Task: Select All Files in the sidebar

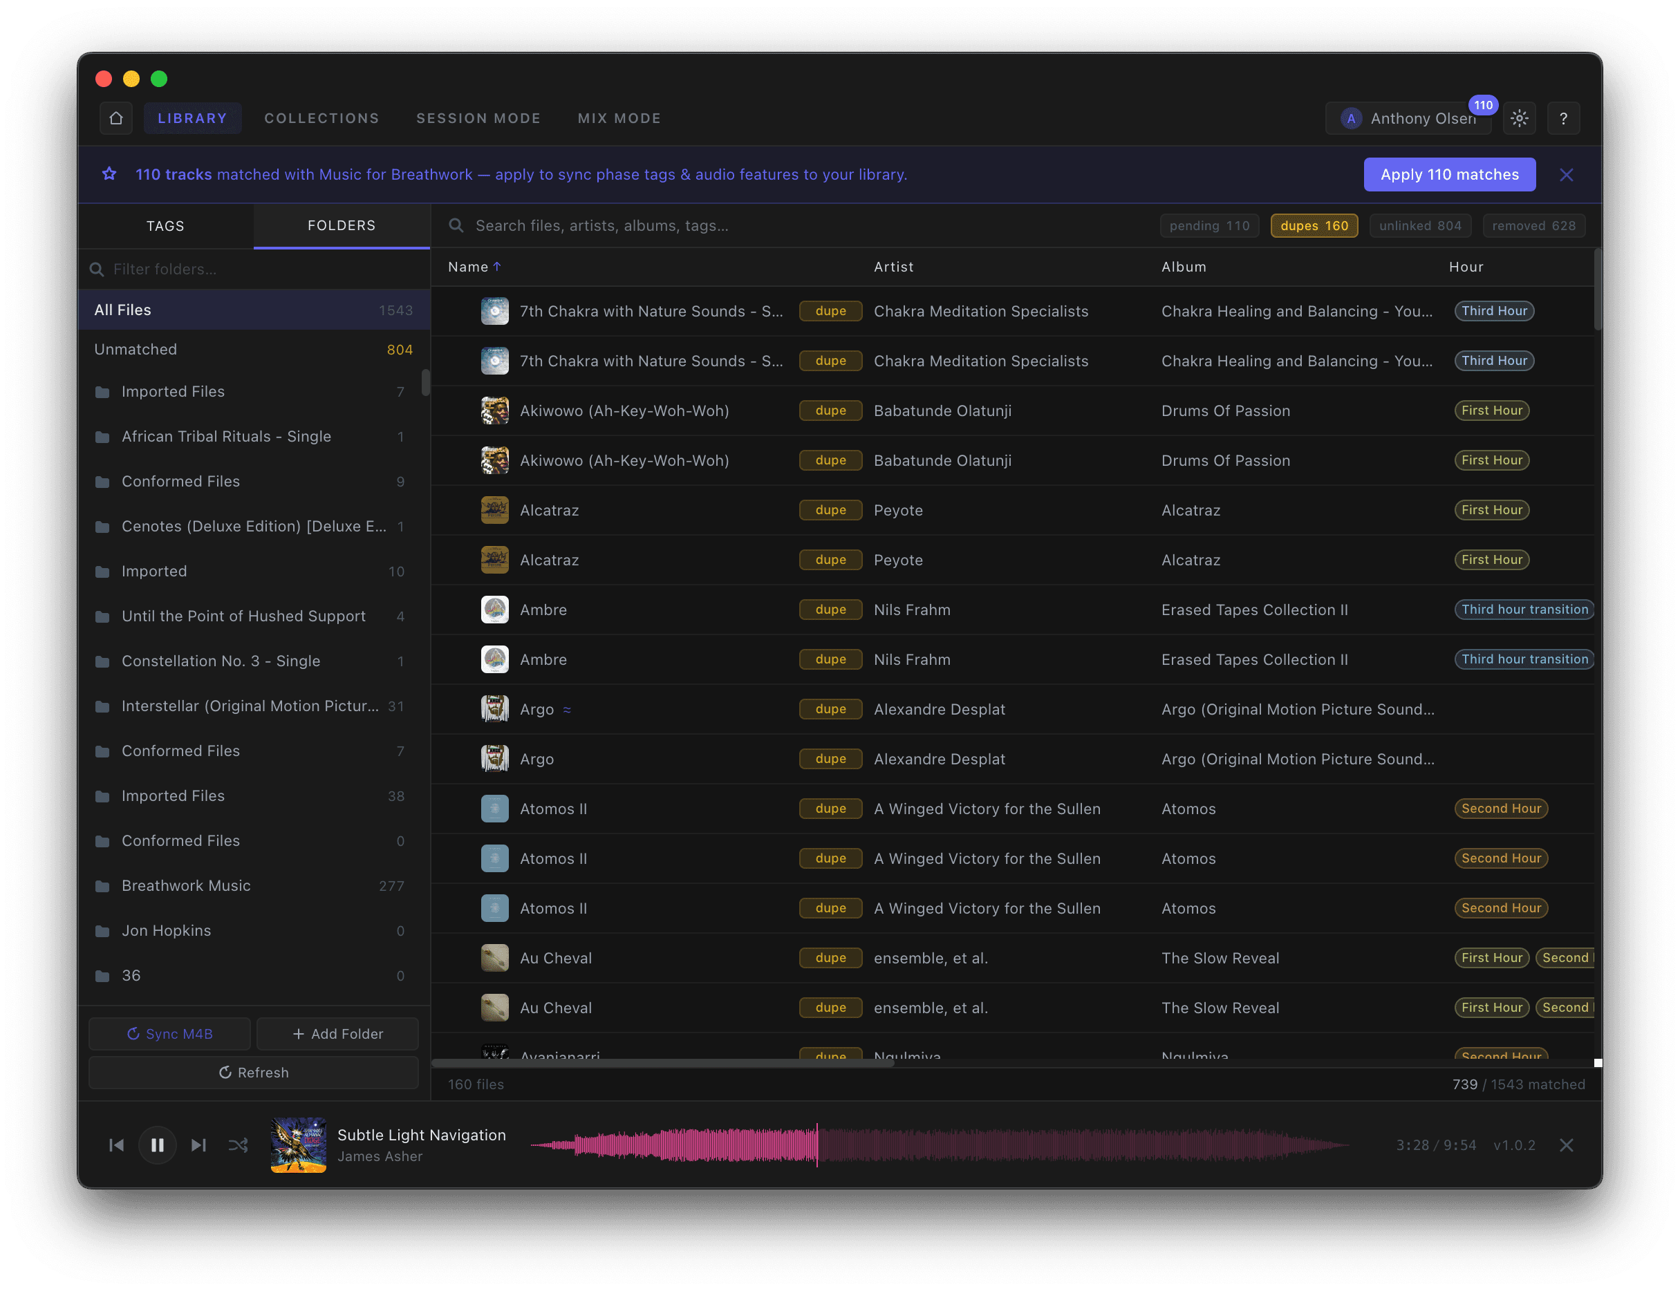Action: pos(254,310)
